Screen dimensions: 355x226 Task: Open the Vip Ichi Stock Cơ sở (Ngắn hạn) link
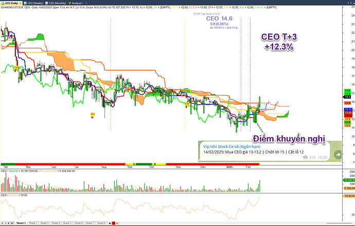[232, 147]
